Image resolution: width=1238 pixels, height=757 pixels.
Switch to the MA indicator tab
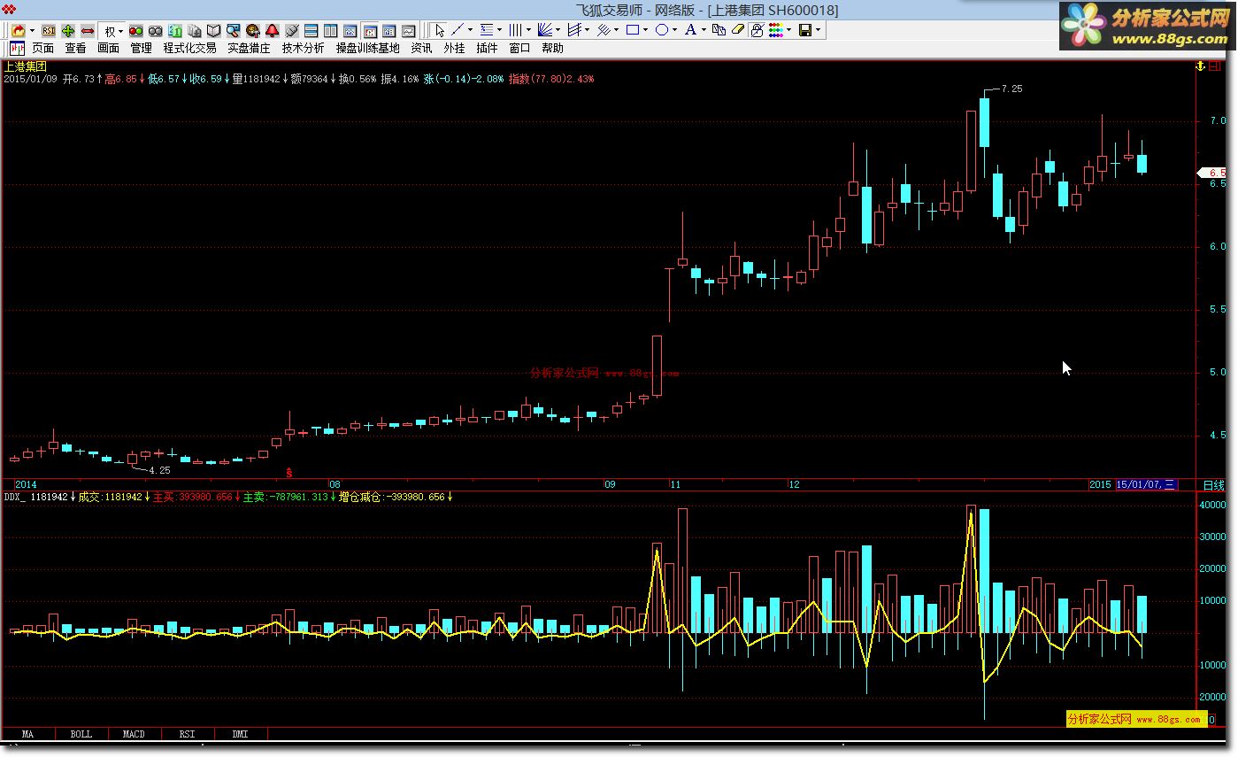[x=28, y=734]
